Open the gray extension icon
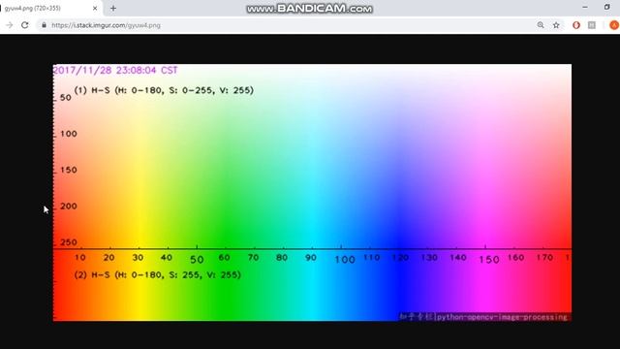 click(x=592, y=25)
